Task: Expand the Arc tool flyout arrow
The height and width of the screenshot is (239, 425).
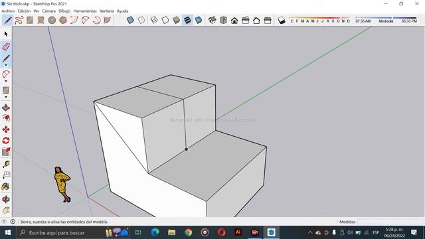Action: coord(6,81)
